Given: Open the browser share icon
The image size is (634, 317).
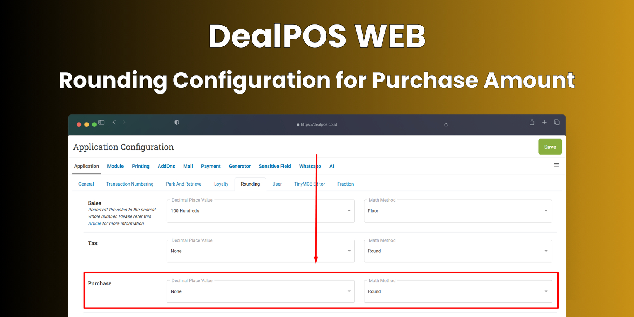Looking at the screenshot, I should click(x=532, y=122).
